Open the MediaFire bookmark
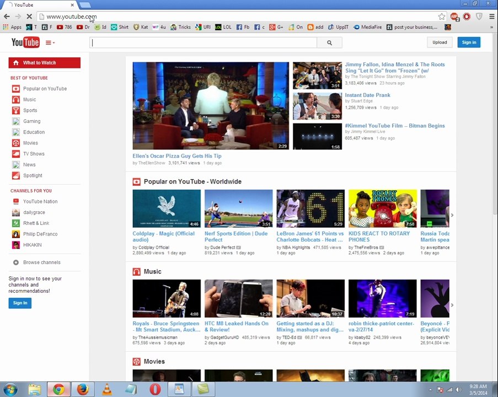Screen dimensions: 498x397 click(x=367, y=28)
